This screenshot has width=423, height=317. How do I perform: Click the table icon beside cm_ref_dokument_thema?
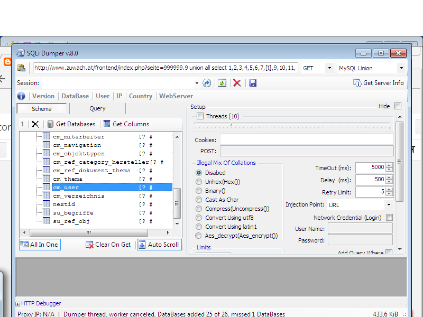click(47, 170)
